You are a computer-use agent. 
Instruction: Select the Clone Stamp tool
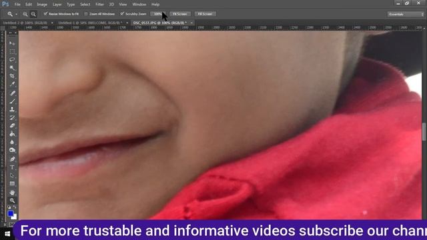click(x=12, y=109)
